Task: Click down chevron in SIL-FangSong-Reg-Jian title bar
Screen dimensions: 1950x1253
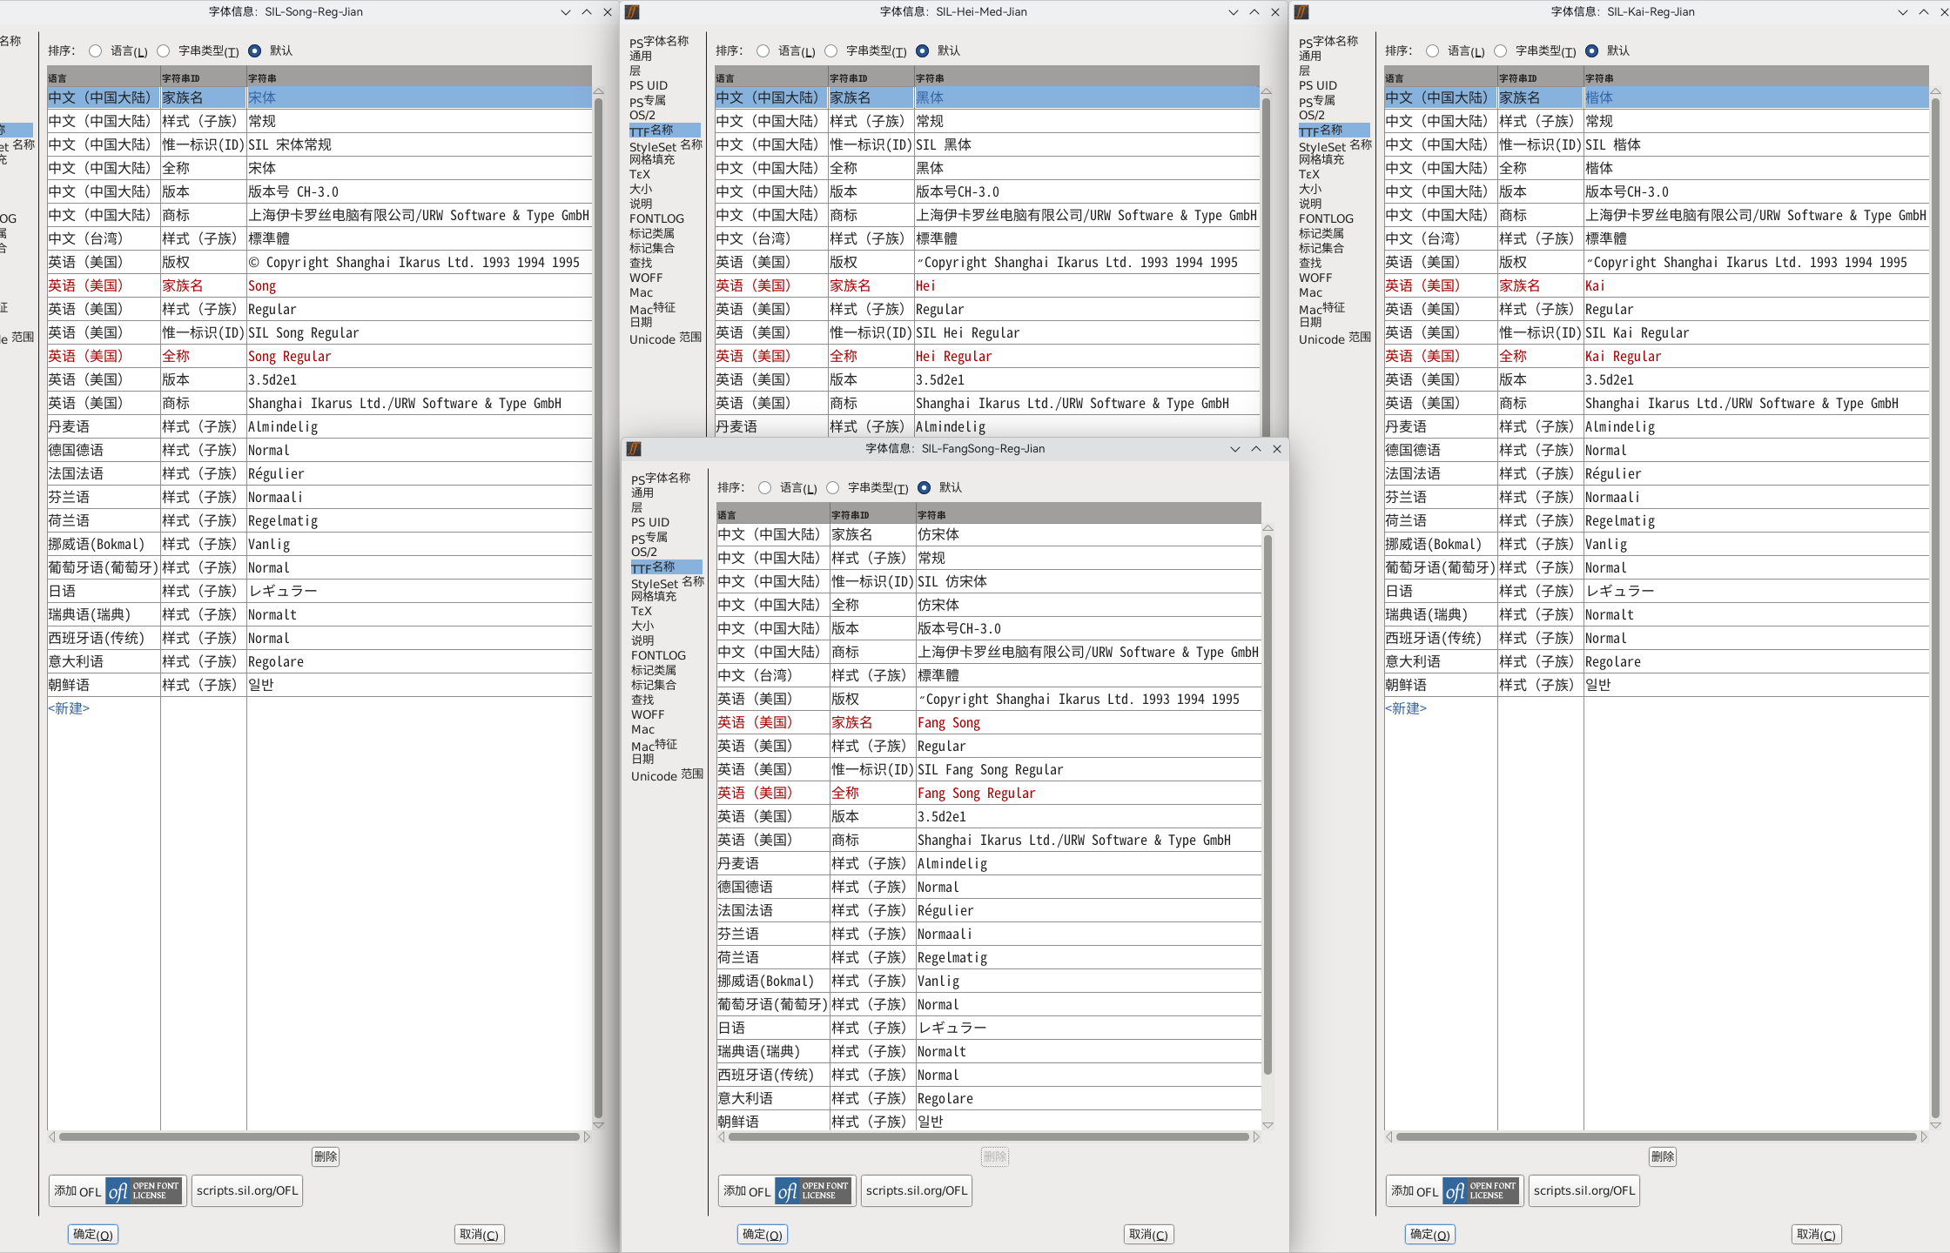Action: click(x=1235, y=449)
